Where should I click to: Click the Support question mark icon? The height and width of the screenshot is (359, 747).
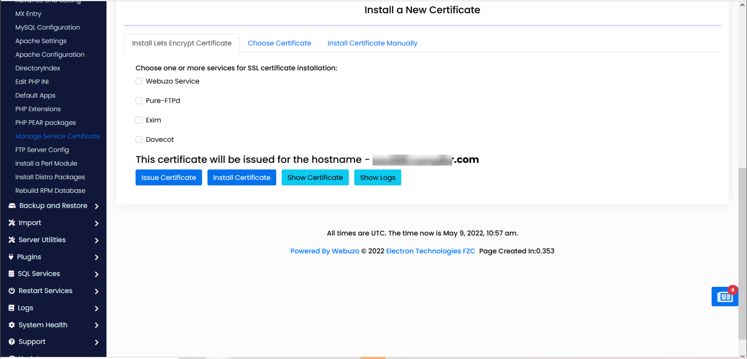click(x=12, y=342)
